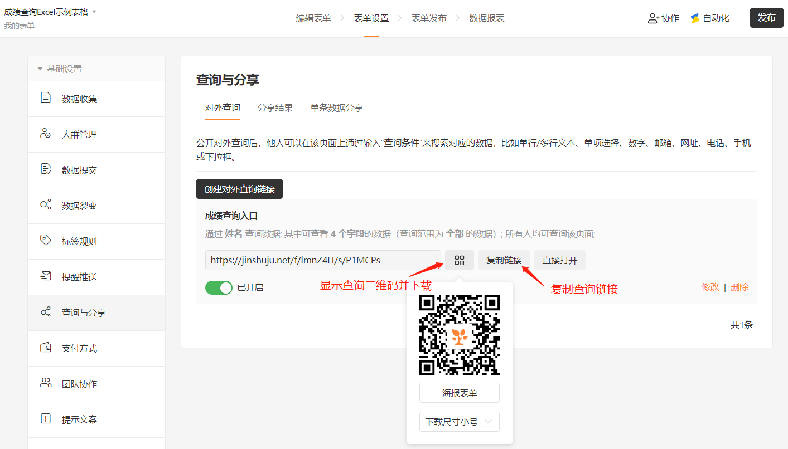Viewport: 788px width, 449px height.
Task: Click the 团队协作 people icon
Action: coord(46,383)
